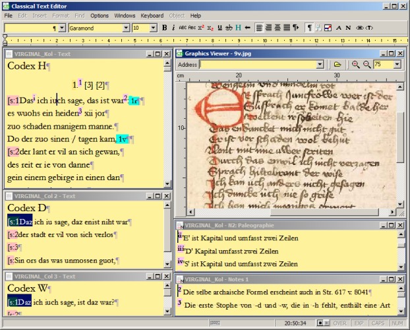Click the paragraph direction icon
The width and height of the screenshot is (410, 330).
(x=296, y=28)
